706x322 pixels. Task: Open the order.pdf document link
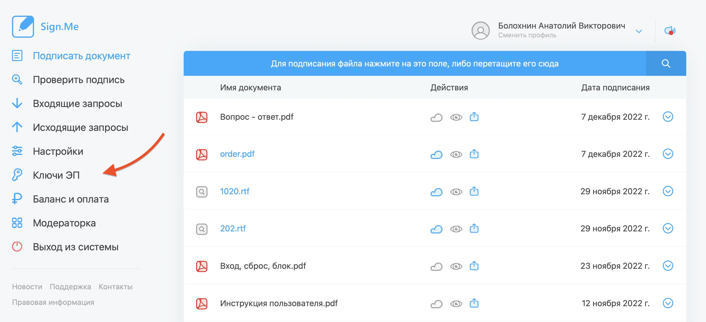(x=237, y=154)
